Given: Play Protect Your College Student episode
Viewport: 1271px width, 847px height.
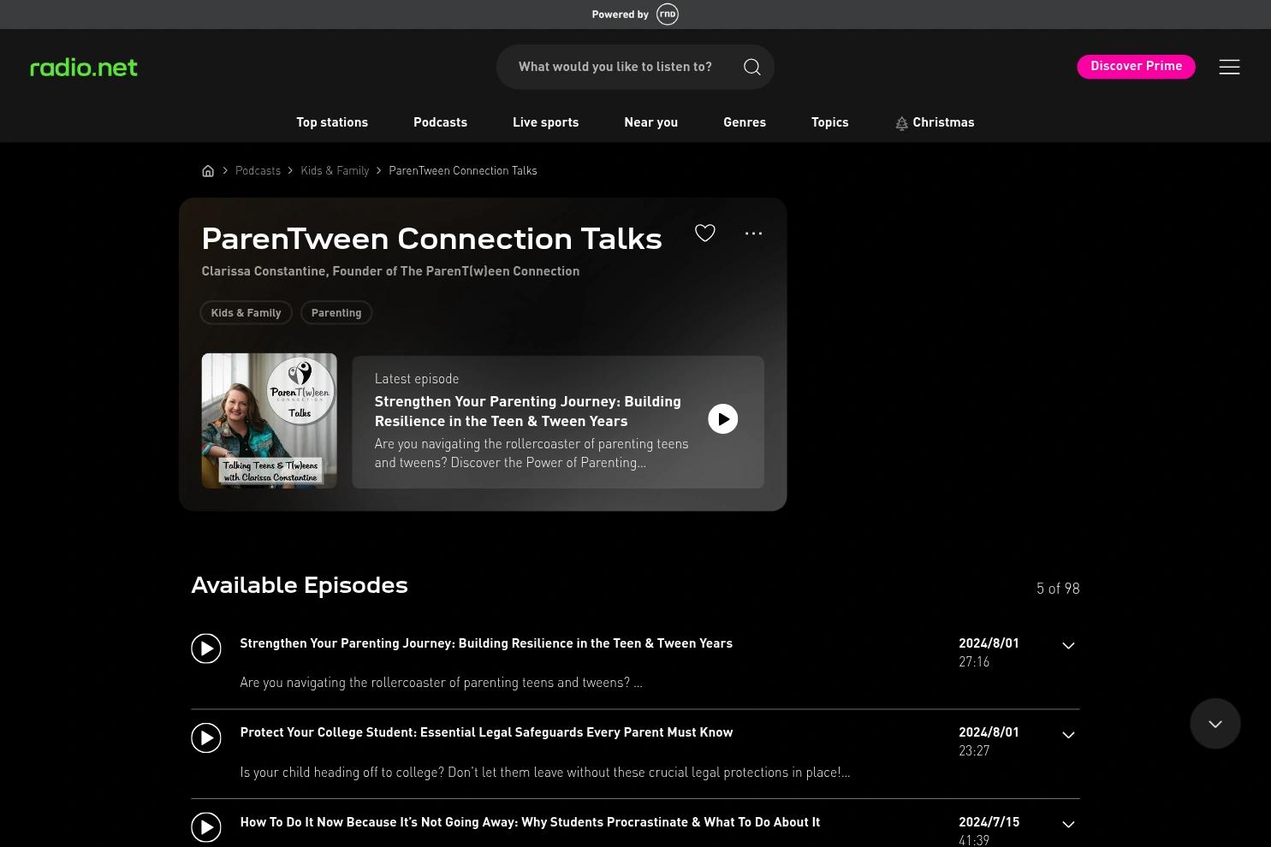Looking at the screenshot, I should pyautogui.click(x=206, y=737).
